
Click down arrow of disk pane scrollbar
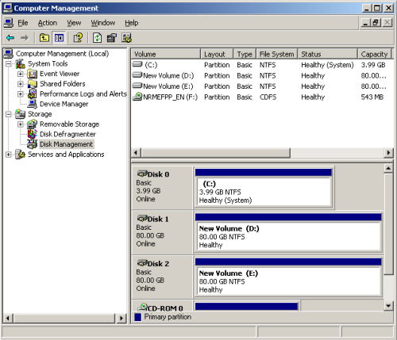pyautogui.click(x=388, y=306)
